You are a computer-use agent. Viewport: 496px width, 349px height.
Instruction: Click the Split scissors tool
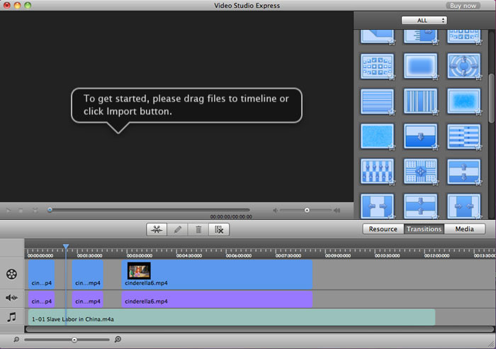[x=157, y=229]
